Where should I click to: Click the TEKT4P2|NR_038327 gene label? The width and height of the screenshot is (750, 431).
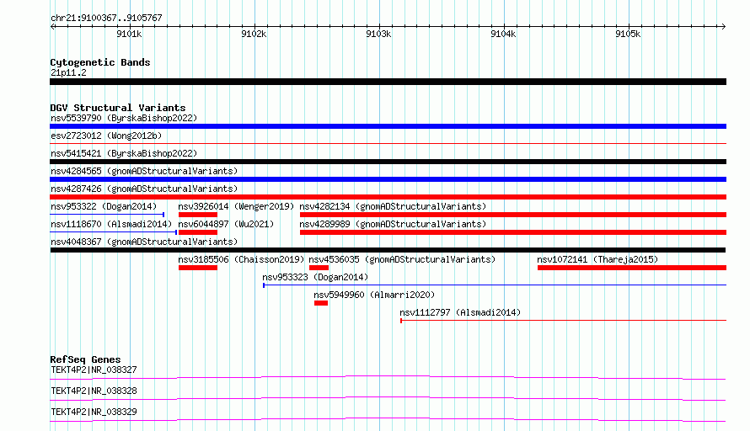[x=94, y=370]
